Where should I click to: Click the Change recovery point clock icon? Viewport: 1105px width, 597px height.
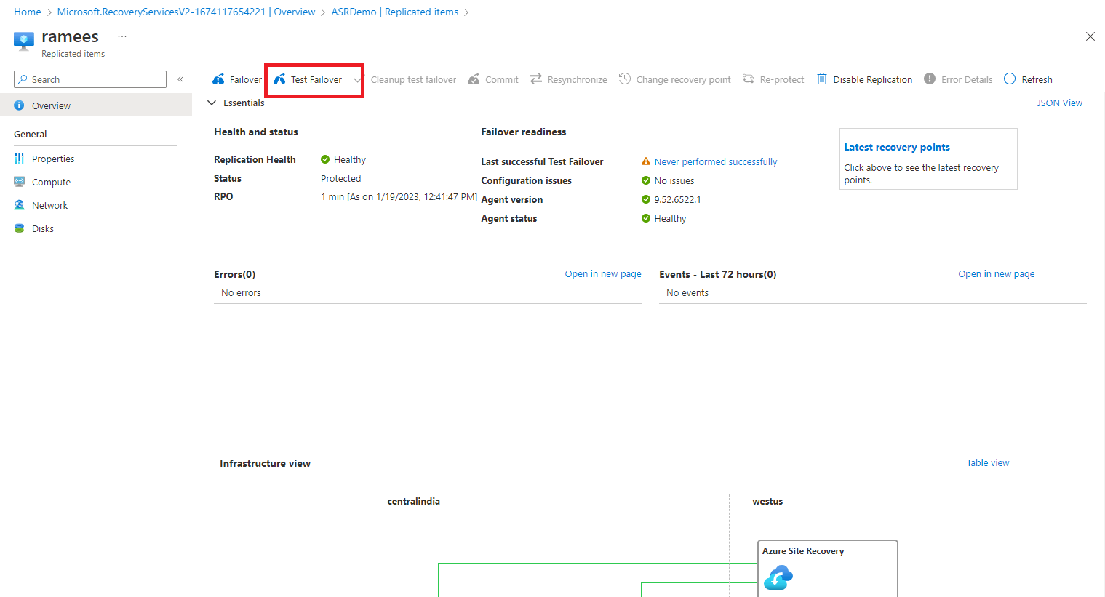(x=625, y=79)
